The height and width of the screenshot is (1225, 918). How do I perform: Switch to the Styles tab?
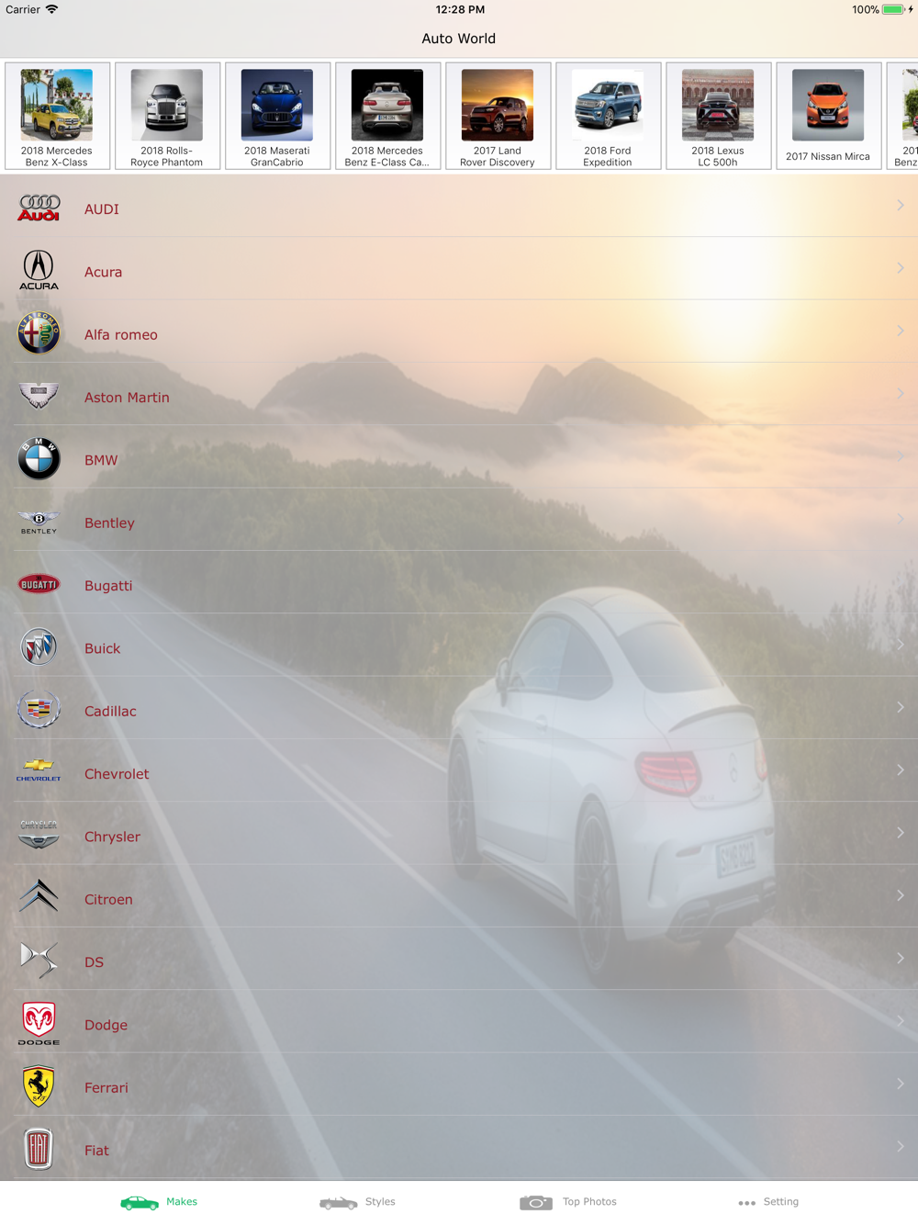pos(357,1202)
